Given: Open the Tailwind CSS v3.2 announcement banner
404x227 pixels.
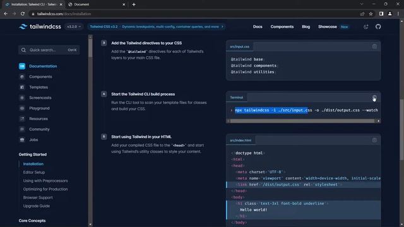Looking at the screenshot, I should click(157, 26).
